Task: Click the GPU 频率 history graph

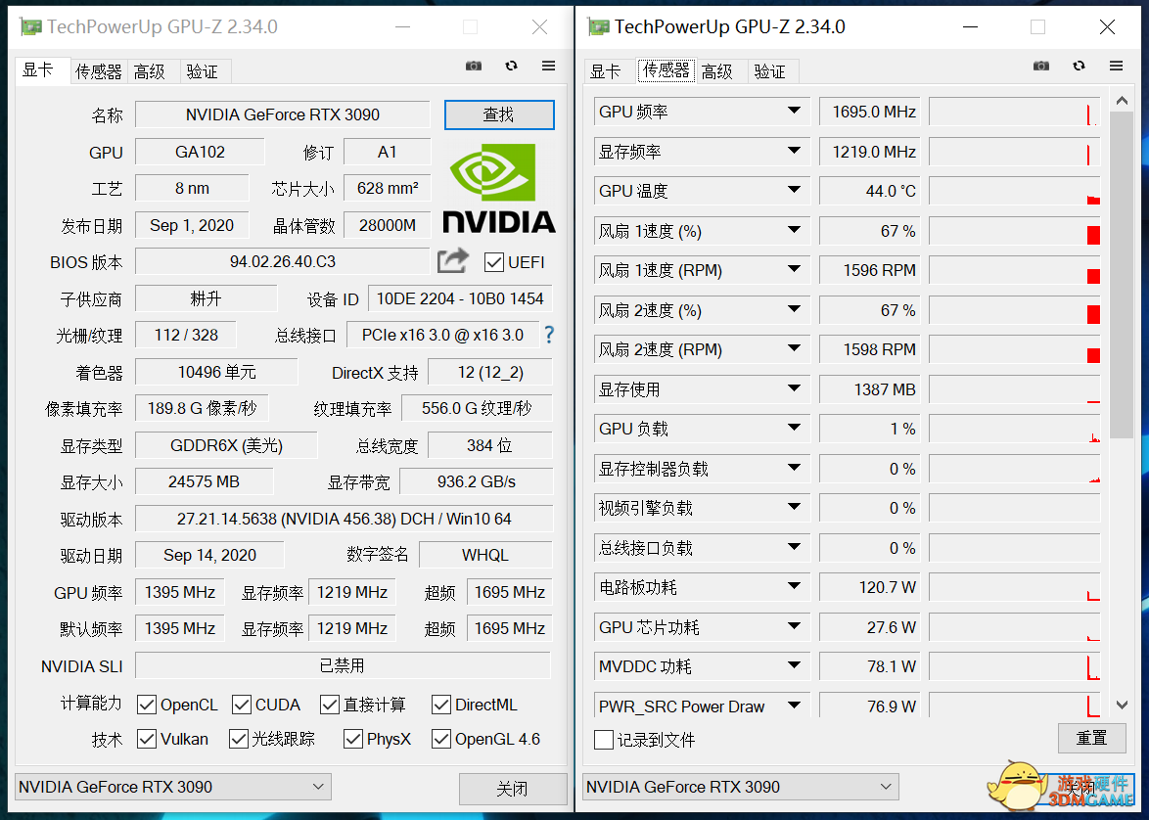Action: [1015, 112]
